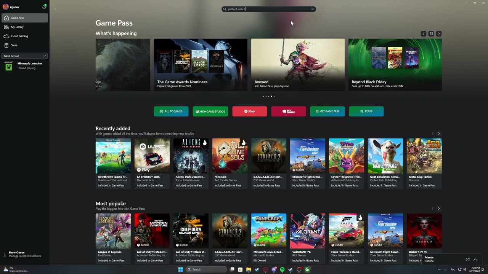
Task: Open the EA SPORTS WRC tile
Action: tap(152, 163)
